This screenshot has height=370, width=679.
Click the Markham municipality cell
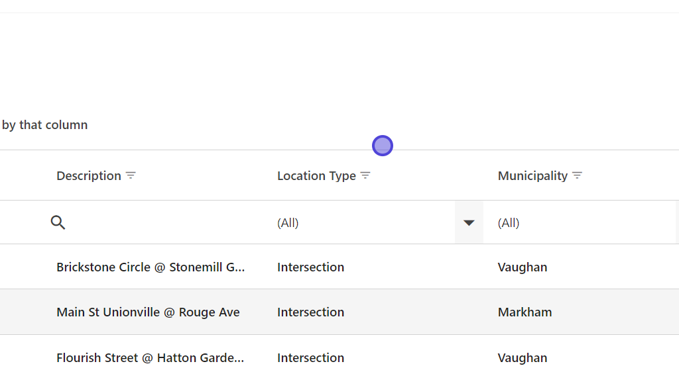[525, 312]
